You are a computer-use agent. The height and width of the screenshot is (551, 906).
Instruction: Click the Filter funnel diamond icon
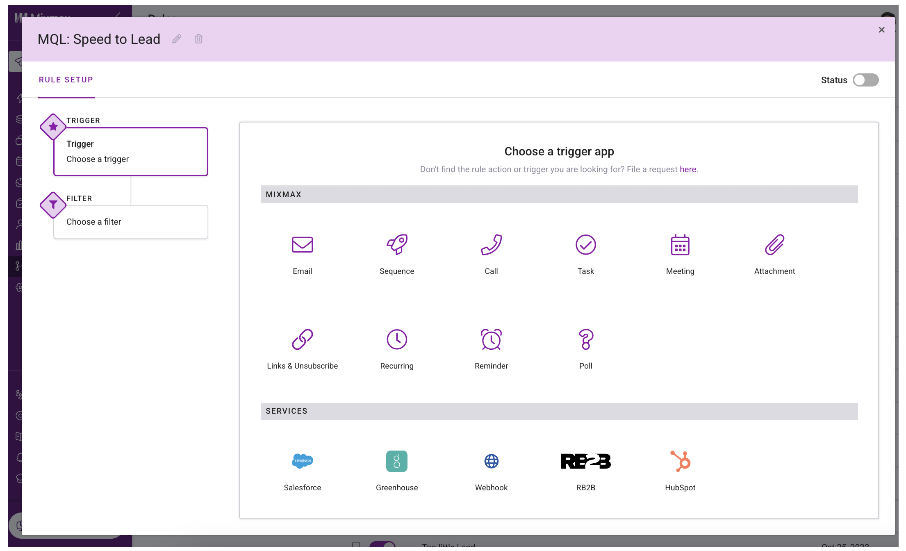[x=53, y=205]
